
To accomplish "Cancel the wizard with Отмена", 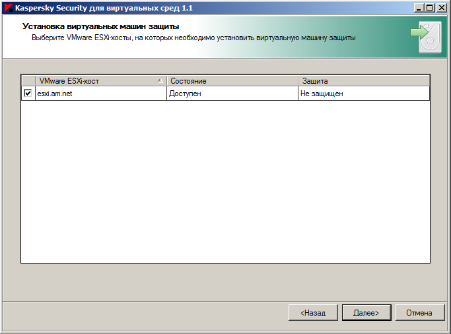I will [x=420, y=312].
